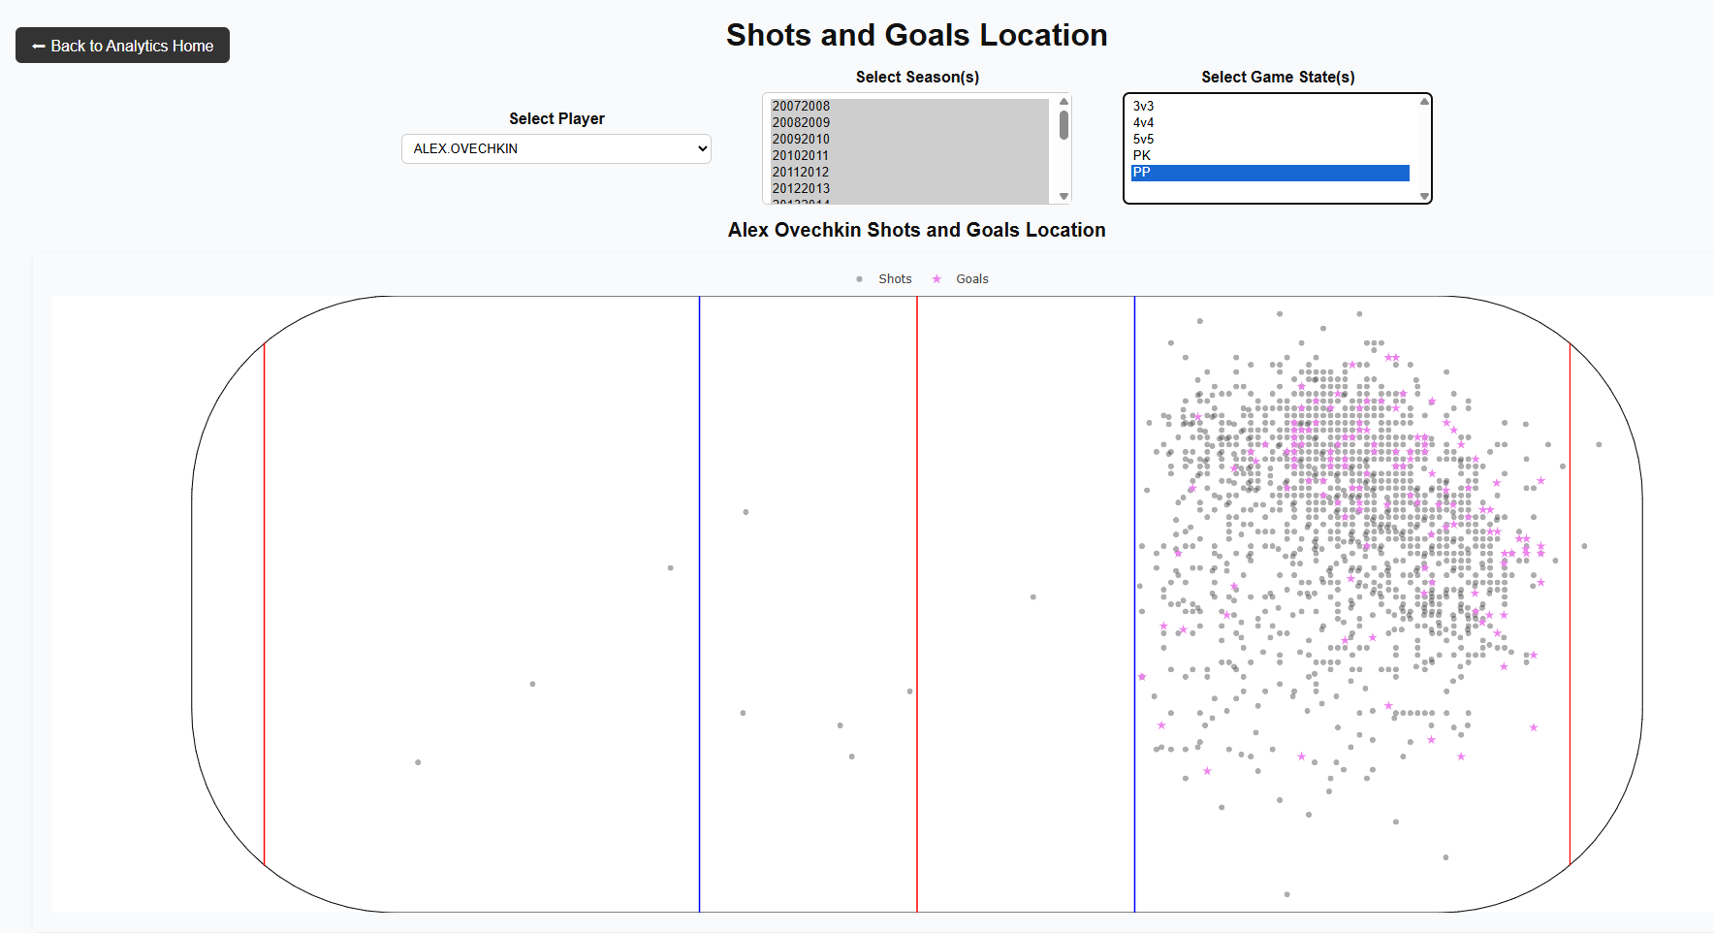Click the highlighted PP game state
The height and width of the screenshot is (933, 1714).
(1269, 173)
